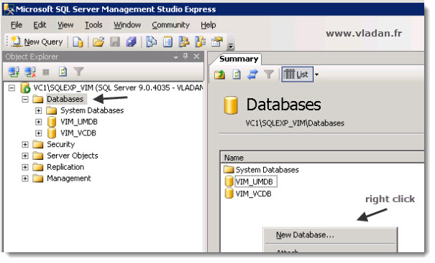Viewport: 435px width, 263px height.
Task: Toggle Object Explorer auto-hide pin
Action: pyautogui.click(x=186, y=57)
